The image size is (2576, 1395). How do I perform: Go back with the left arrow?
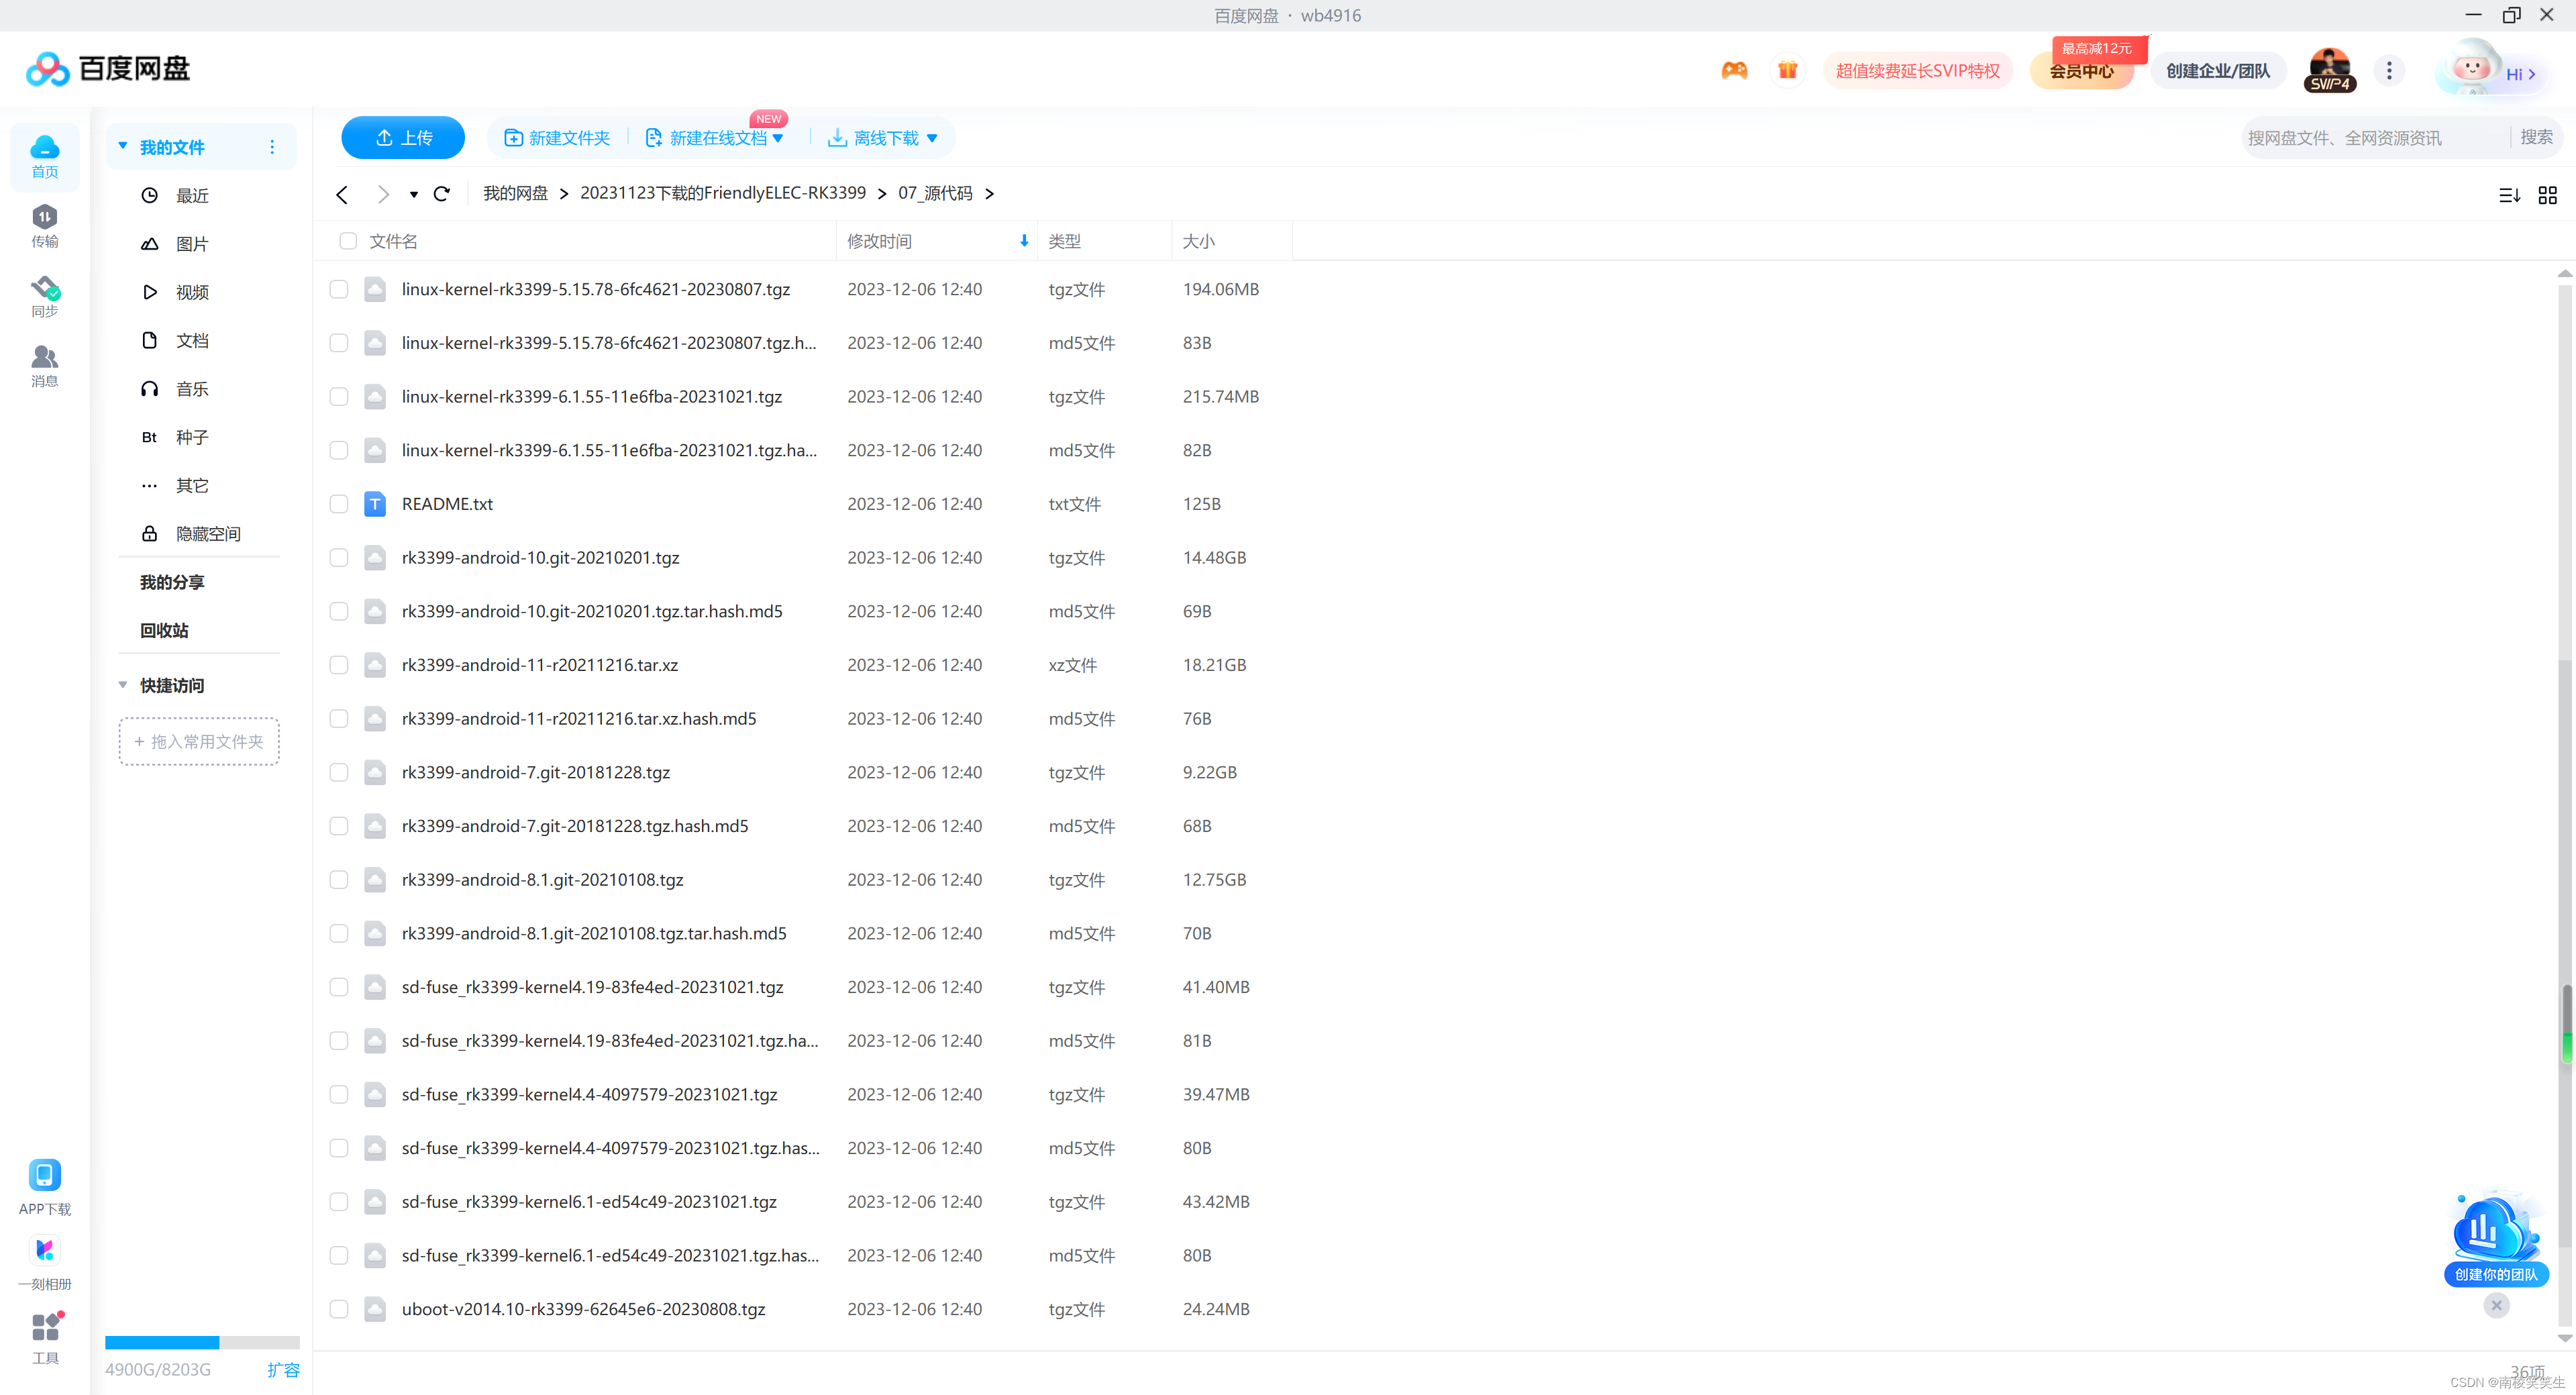point(342,194)
